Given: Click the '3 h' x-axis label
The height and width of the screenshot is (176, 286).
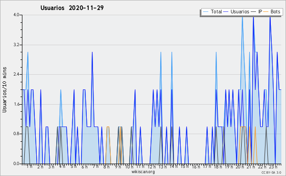Looking at the screenshot, I should 51,166.
